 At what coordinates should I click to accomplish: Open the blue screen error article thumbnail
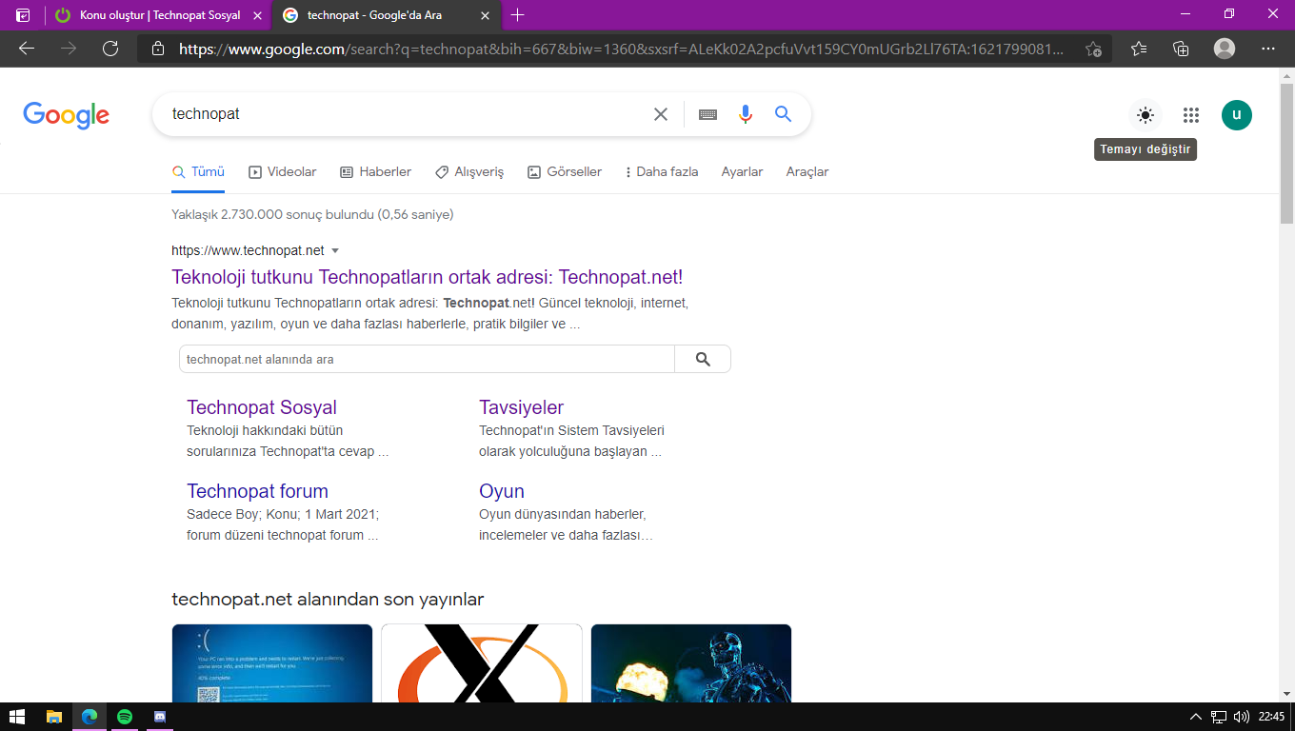pos(272,663)
